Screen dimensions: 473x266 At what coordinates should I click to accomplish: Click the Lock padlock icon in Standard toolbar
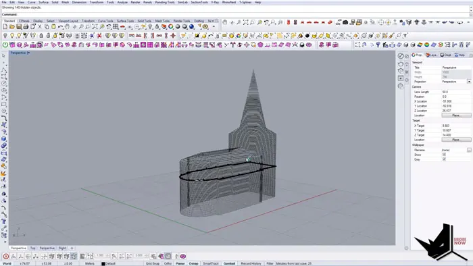coord(157,27)
